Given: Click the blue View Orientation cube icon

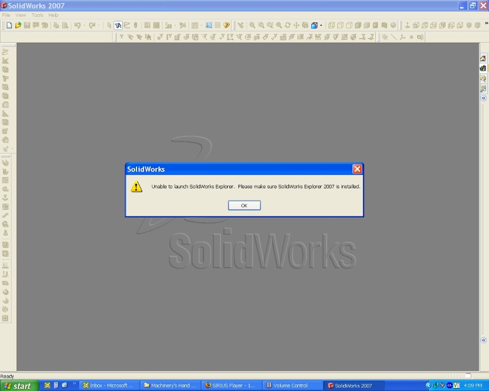Looking at the screenshot, I should tap(314, 25).
